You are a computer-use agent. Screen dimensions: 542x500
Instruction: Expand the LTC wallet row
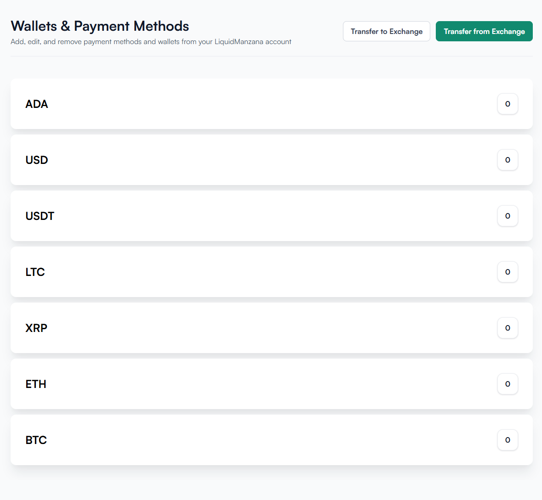(271, 272)
